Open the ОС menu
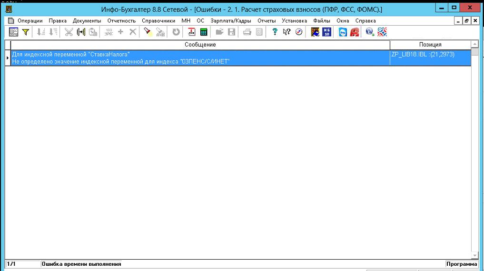 pos(200,20)
